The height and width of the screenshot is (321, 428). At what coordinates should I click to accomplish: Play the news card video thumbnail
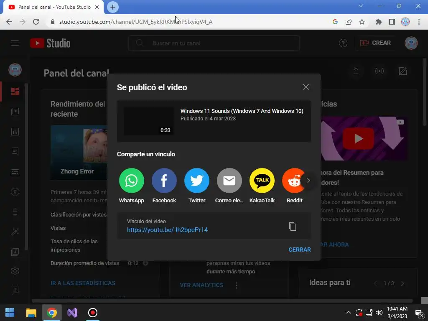(364, 139)
